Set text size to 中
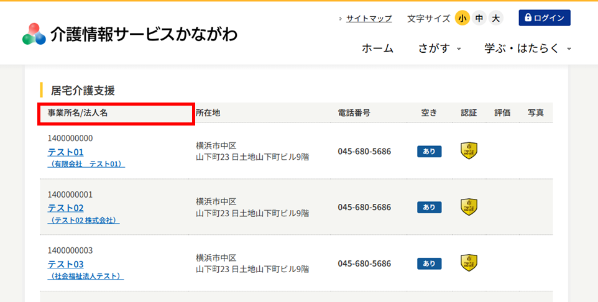The width and height of the screenshot is (598, 302). click(x=479, y=18)
